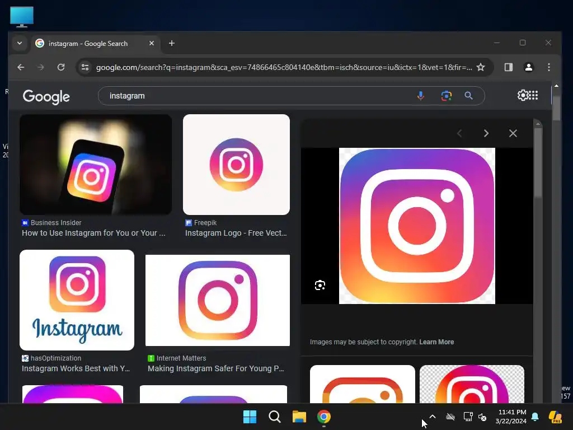This screenshot has height=430, width=573.
Task: Go to Google homepage via logo
Action: click(46, 96)
